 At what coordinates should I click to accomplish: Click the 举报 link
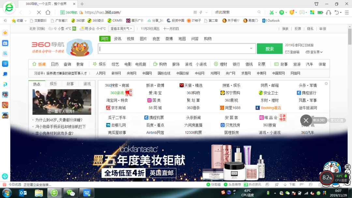323,29
